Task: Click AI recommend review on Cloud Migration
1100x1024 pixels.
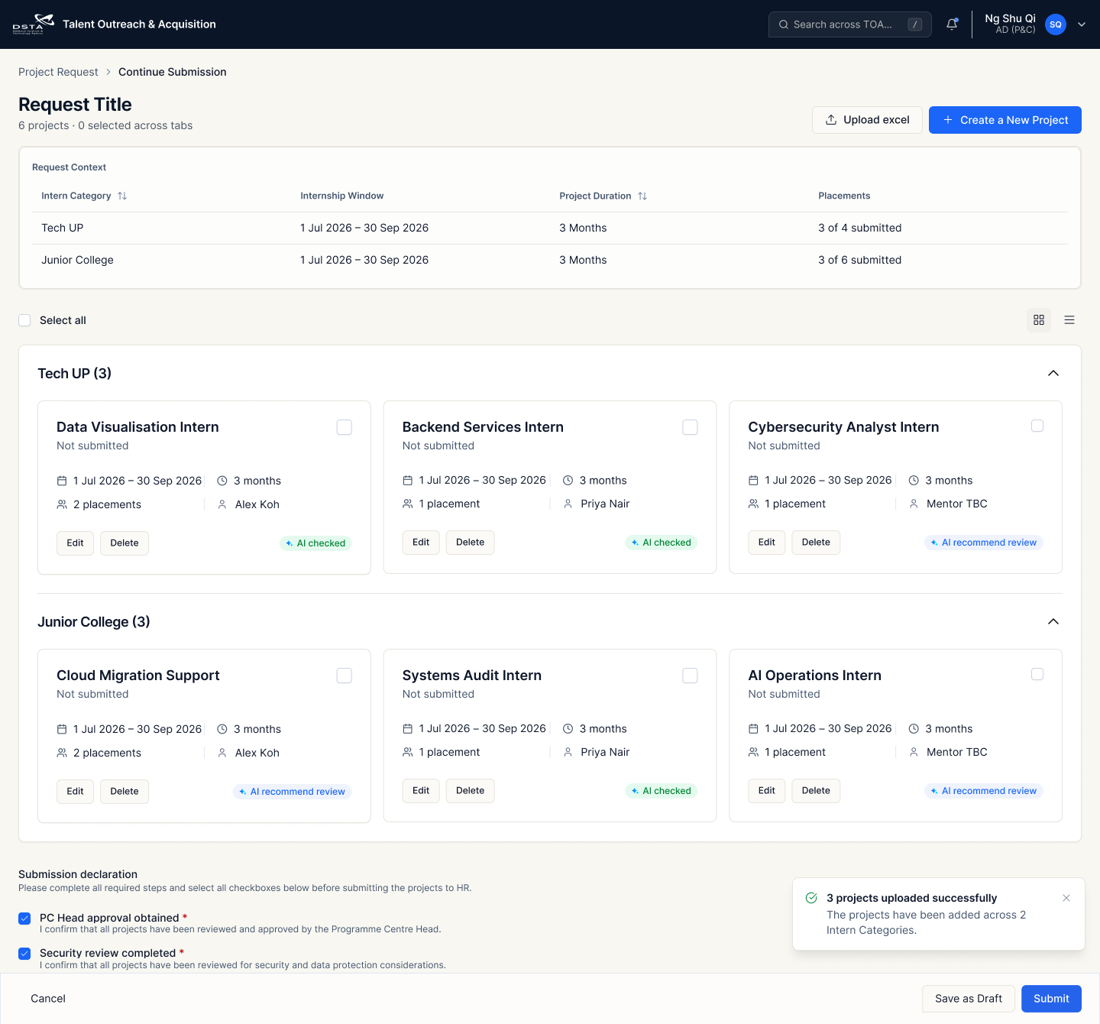Action: [x=293, y=792]
